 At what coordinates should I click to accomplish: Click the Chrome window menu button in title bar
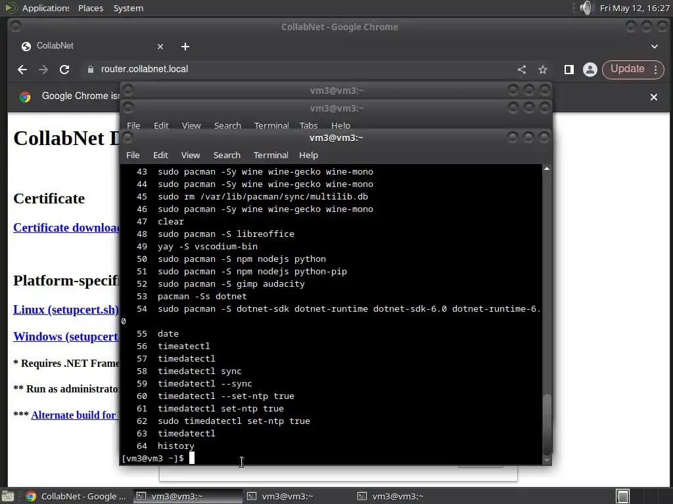pyautogui.click(x=16, y=27)
